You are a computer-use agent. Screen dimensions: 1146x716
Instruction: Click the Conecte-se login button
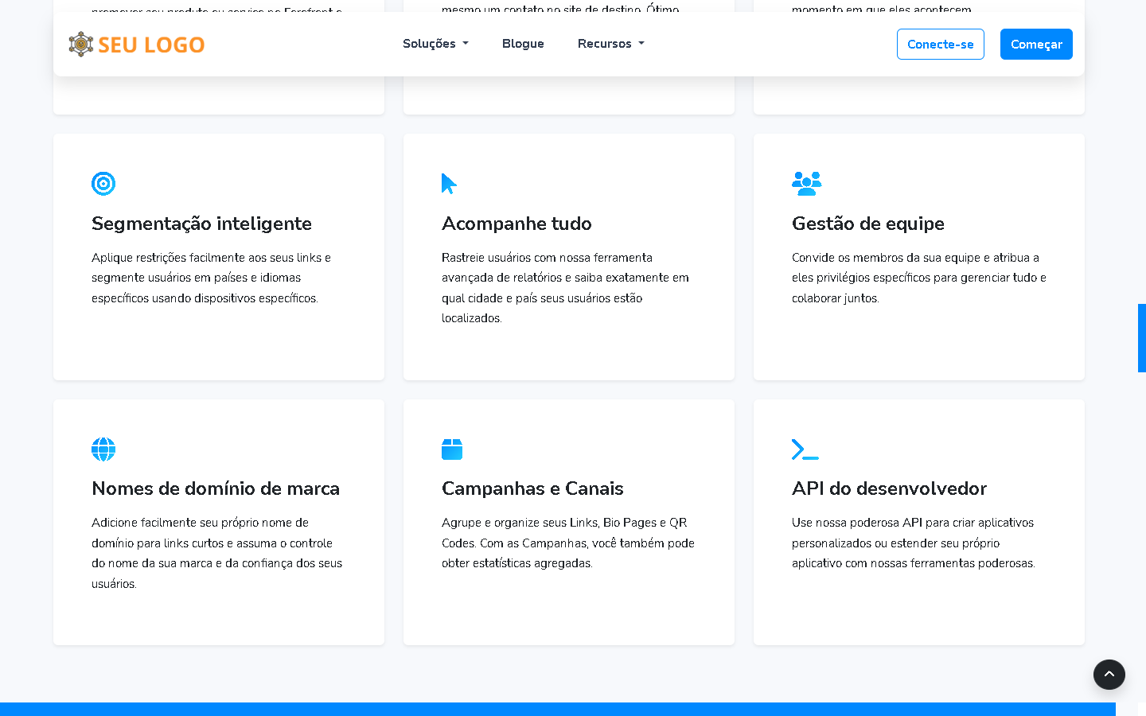click(940, 45)
